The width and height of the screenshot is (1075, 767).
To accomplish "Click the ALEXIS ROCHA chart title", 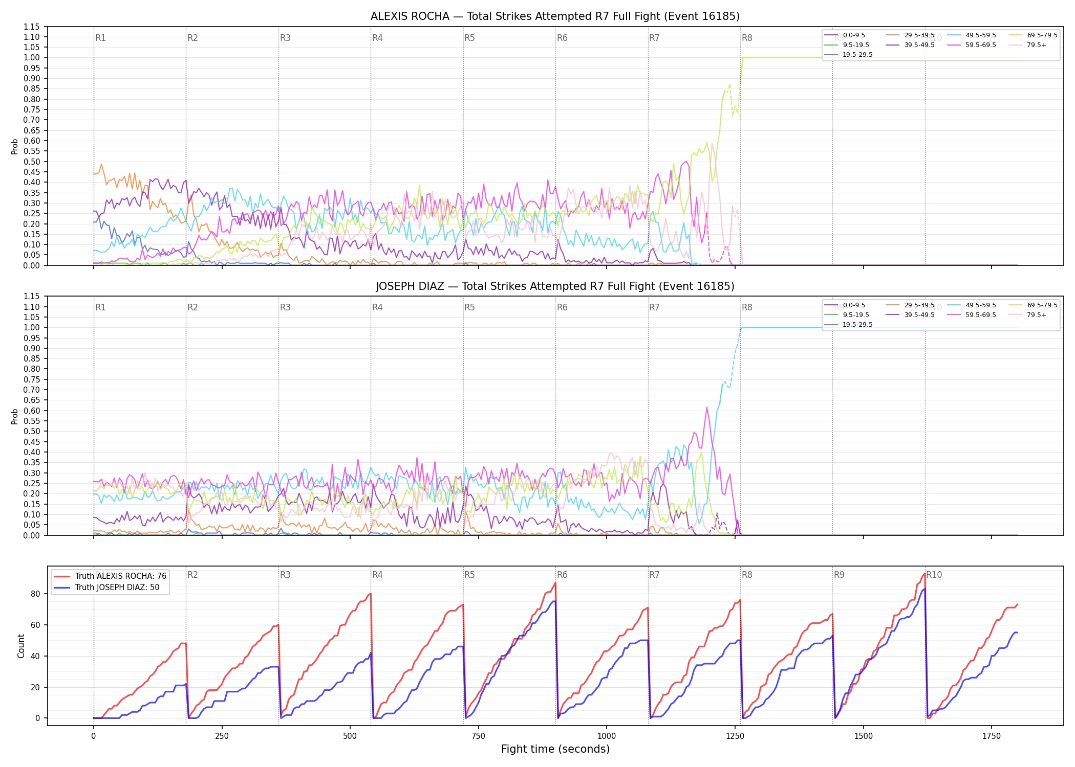I will [x=555, y=16].
